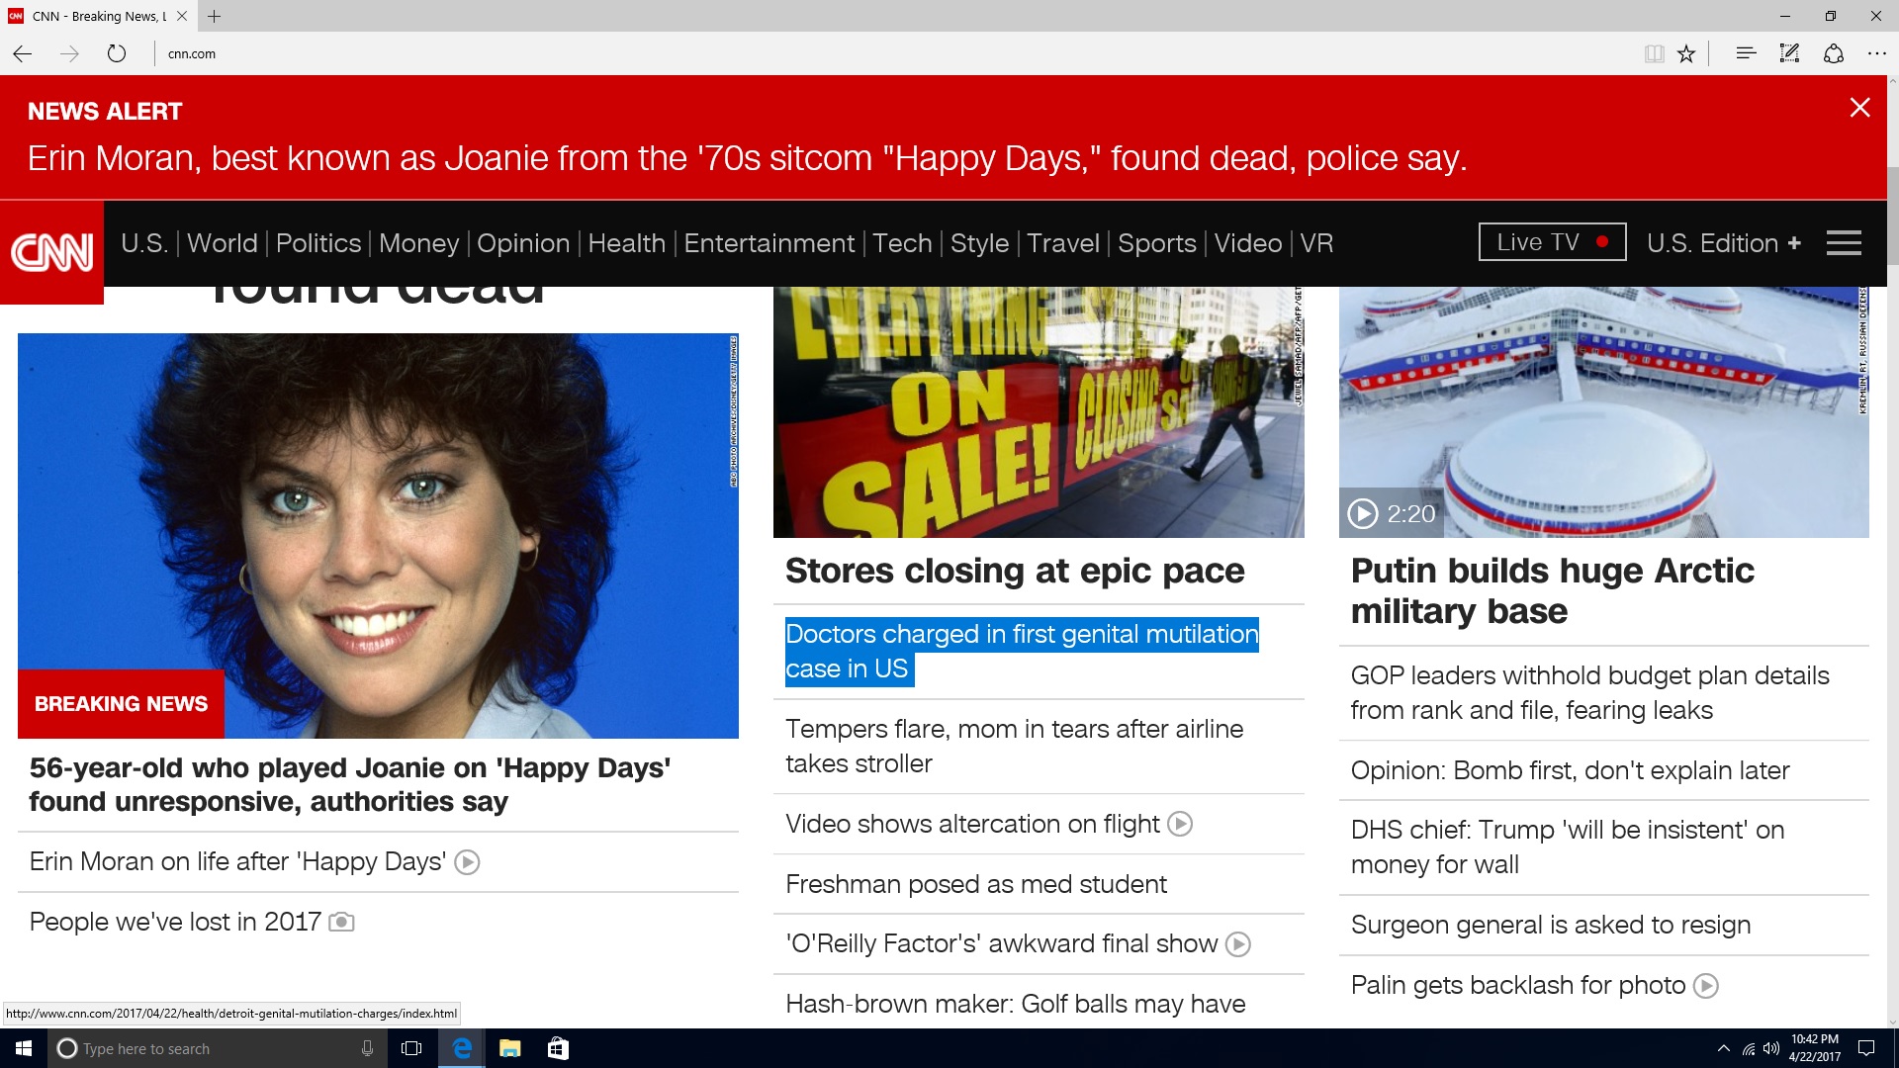The height and width of the screenshot is (1068, 1899).
Task: Click the taskbar search box
Action: [x=216, y=1048]
